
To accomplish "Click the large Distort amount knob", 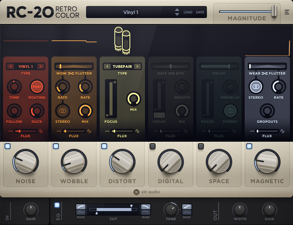I will point(122,162).
